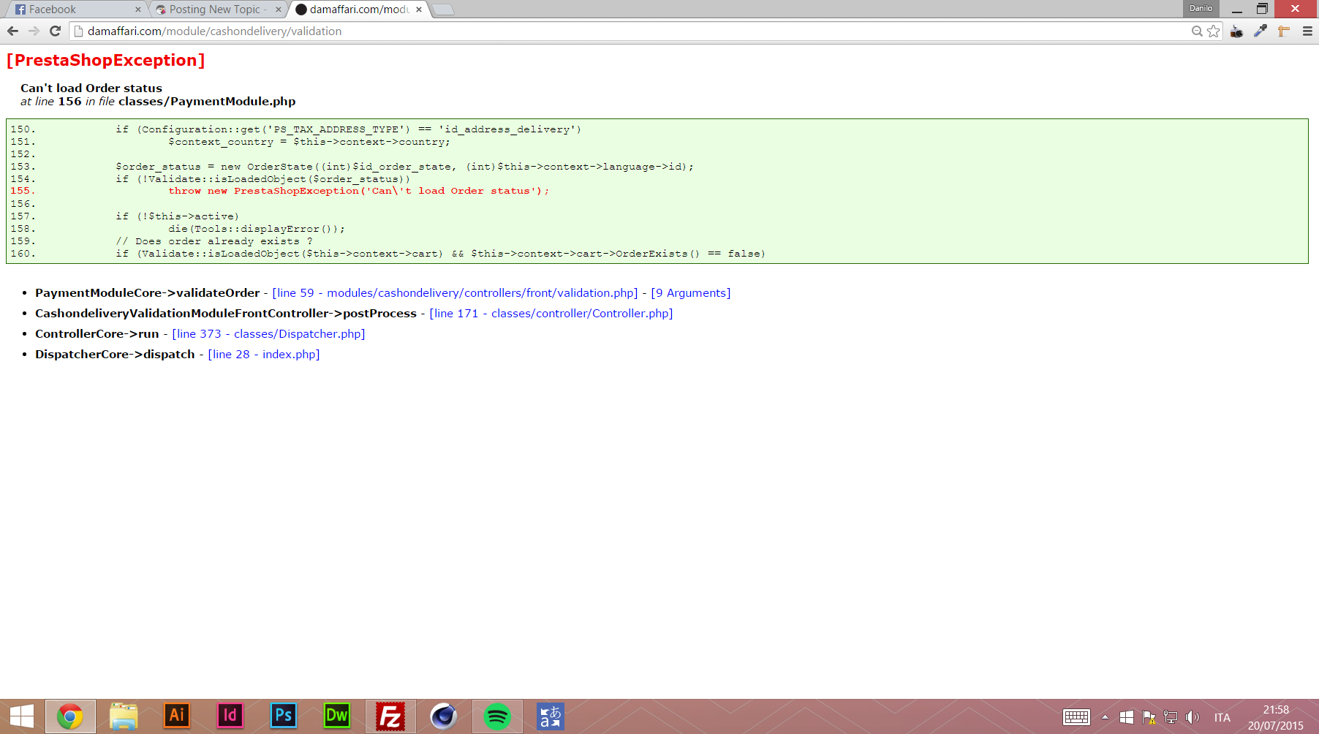Open File Explorer from the taskbar
This screenshot has width=1319, height=734.
click(124, 716)
